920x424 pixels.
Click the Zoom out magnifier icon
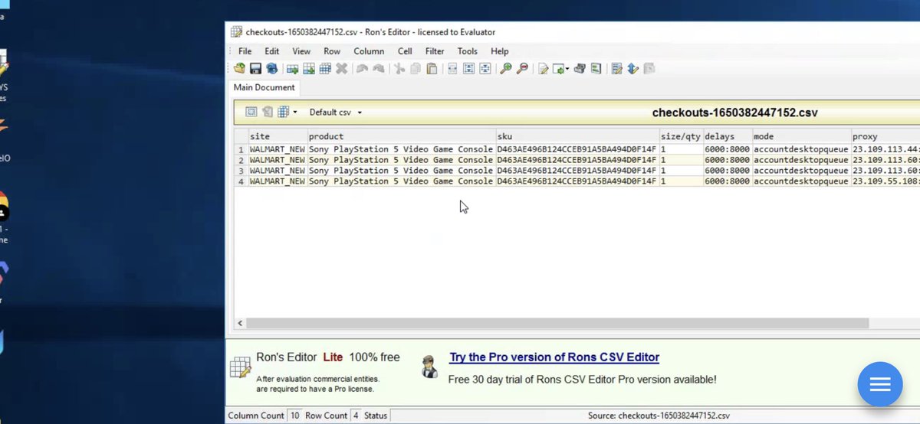click(x=522, y=68)
